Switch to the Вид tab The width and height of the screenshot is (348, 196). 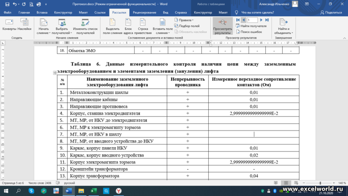(166, 13)
